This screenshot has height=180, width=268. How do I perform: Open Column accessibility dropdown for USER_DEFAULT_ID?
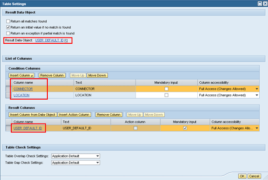click(257, 128)
